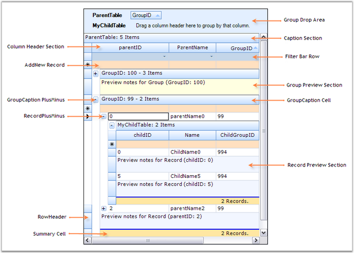This screenshot has height=253, width=354.
Task: Collapse the GroupID: 99 group
Action: pyautogui.click(x=95, y=99)
